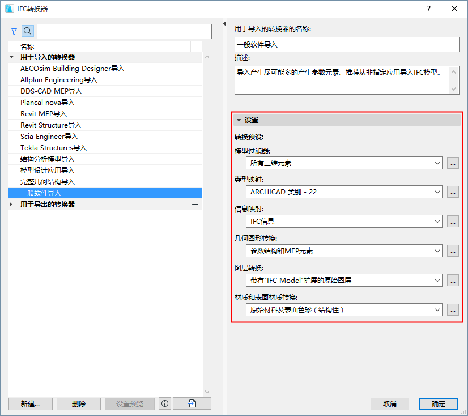Open "..." for 材质和表面材质转换
Screen dimensions: 468x416
tap(453, 309)
